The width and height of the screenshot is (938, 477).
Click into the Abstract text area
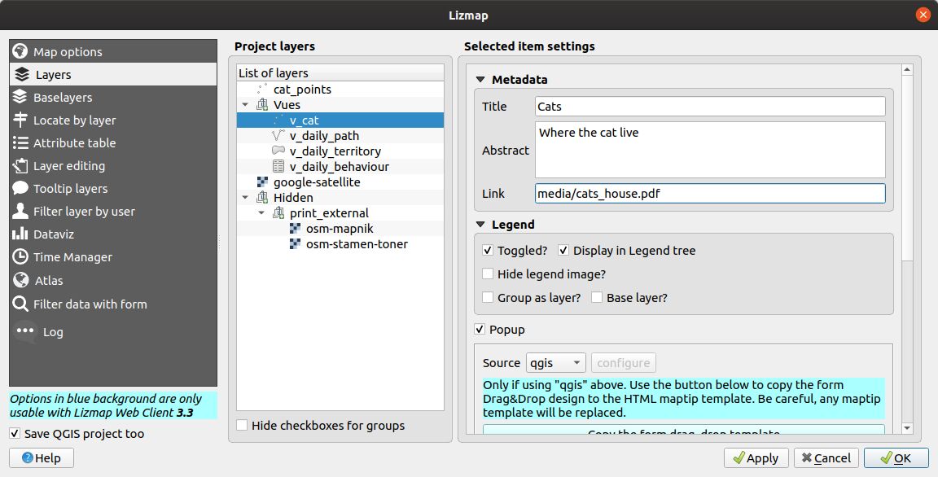click(710, 150)
